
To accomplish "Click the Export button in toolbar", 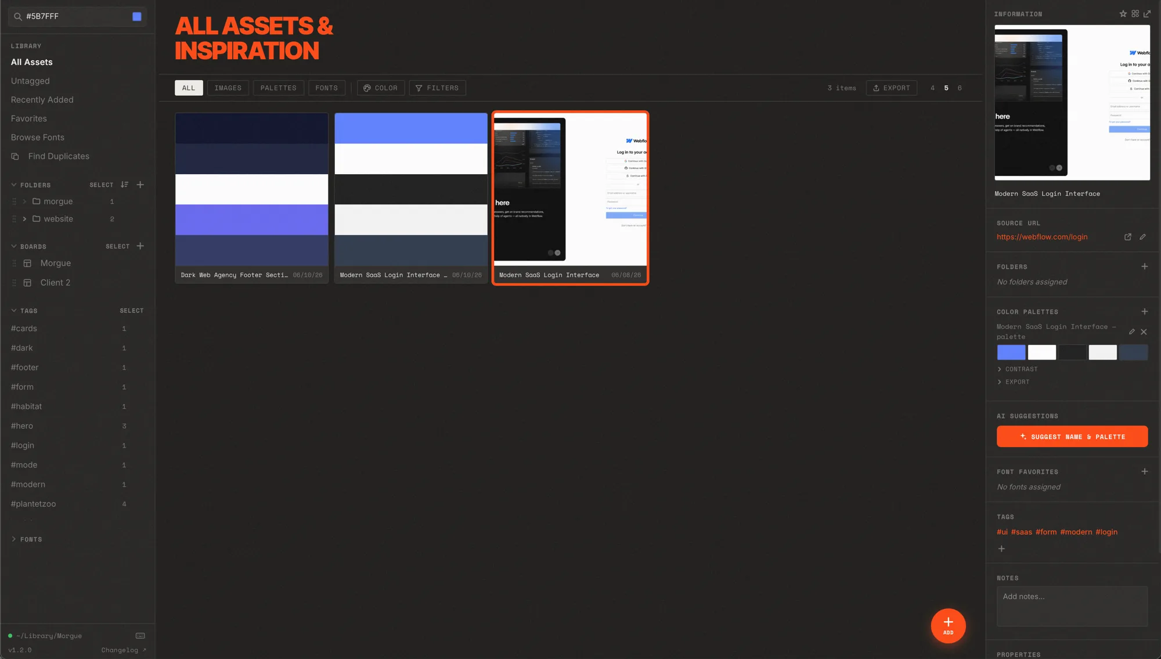I will (892, 88).
